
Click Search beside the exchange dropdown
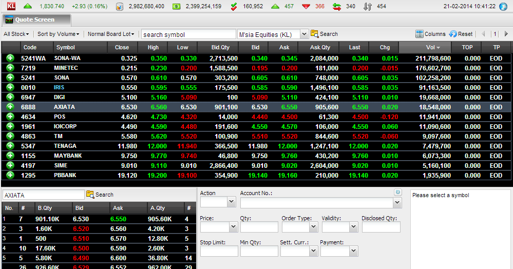click(x=324, y=34)
